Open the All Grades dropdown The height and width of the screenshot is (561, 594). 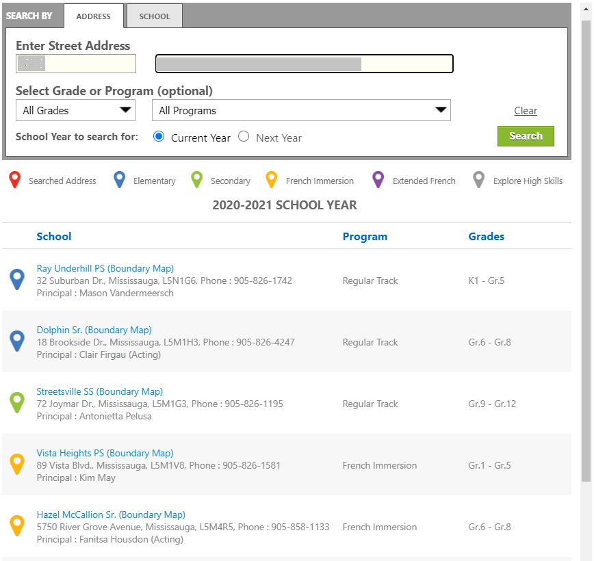point(75,110)
